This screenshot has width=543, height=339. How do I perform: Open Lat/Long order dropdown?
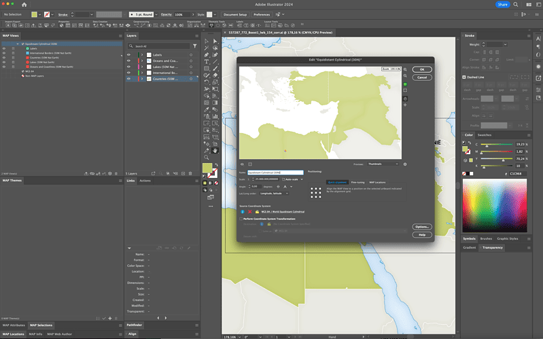(274, 194)
